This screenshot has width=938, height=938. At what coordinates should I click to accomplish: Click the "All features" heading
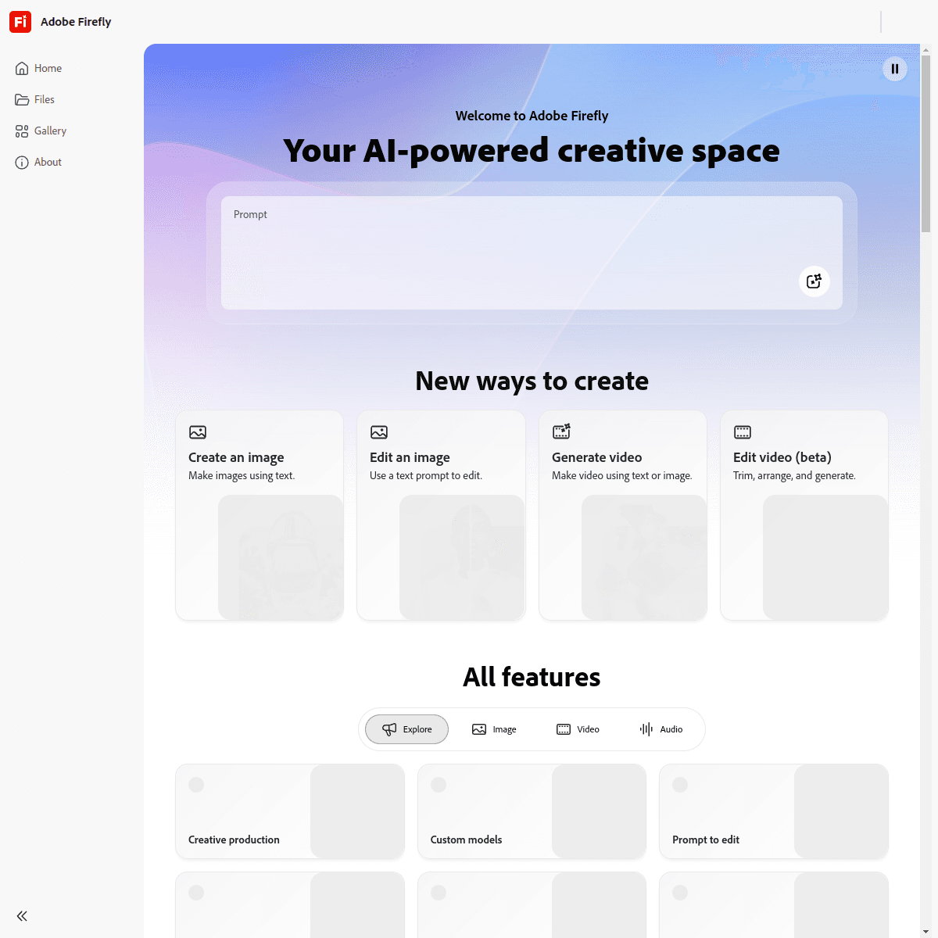click(532, 677)
